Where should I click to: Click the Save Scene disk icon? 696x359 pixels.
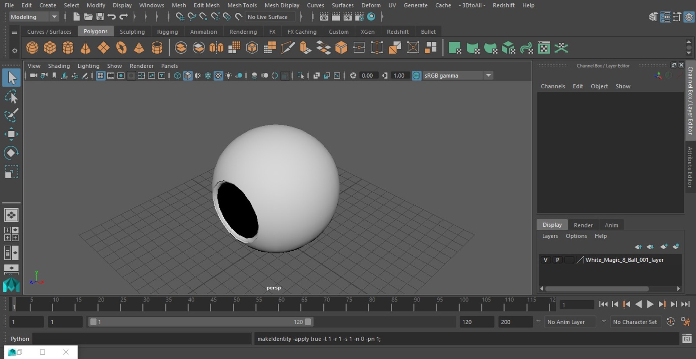pyautogui.click(x=100, y=17)
